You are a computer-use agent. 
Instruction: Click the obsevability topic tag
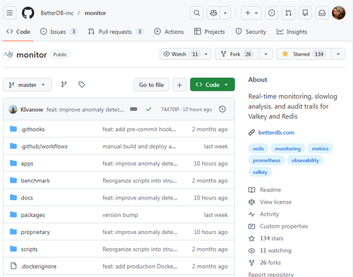(305, 160)
